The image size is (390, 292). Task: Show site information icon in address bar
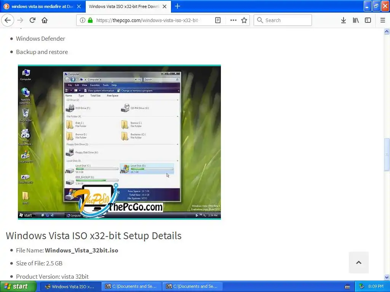click(x=83, y=20)
